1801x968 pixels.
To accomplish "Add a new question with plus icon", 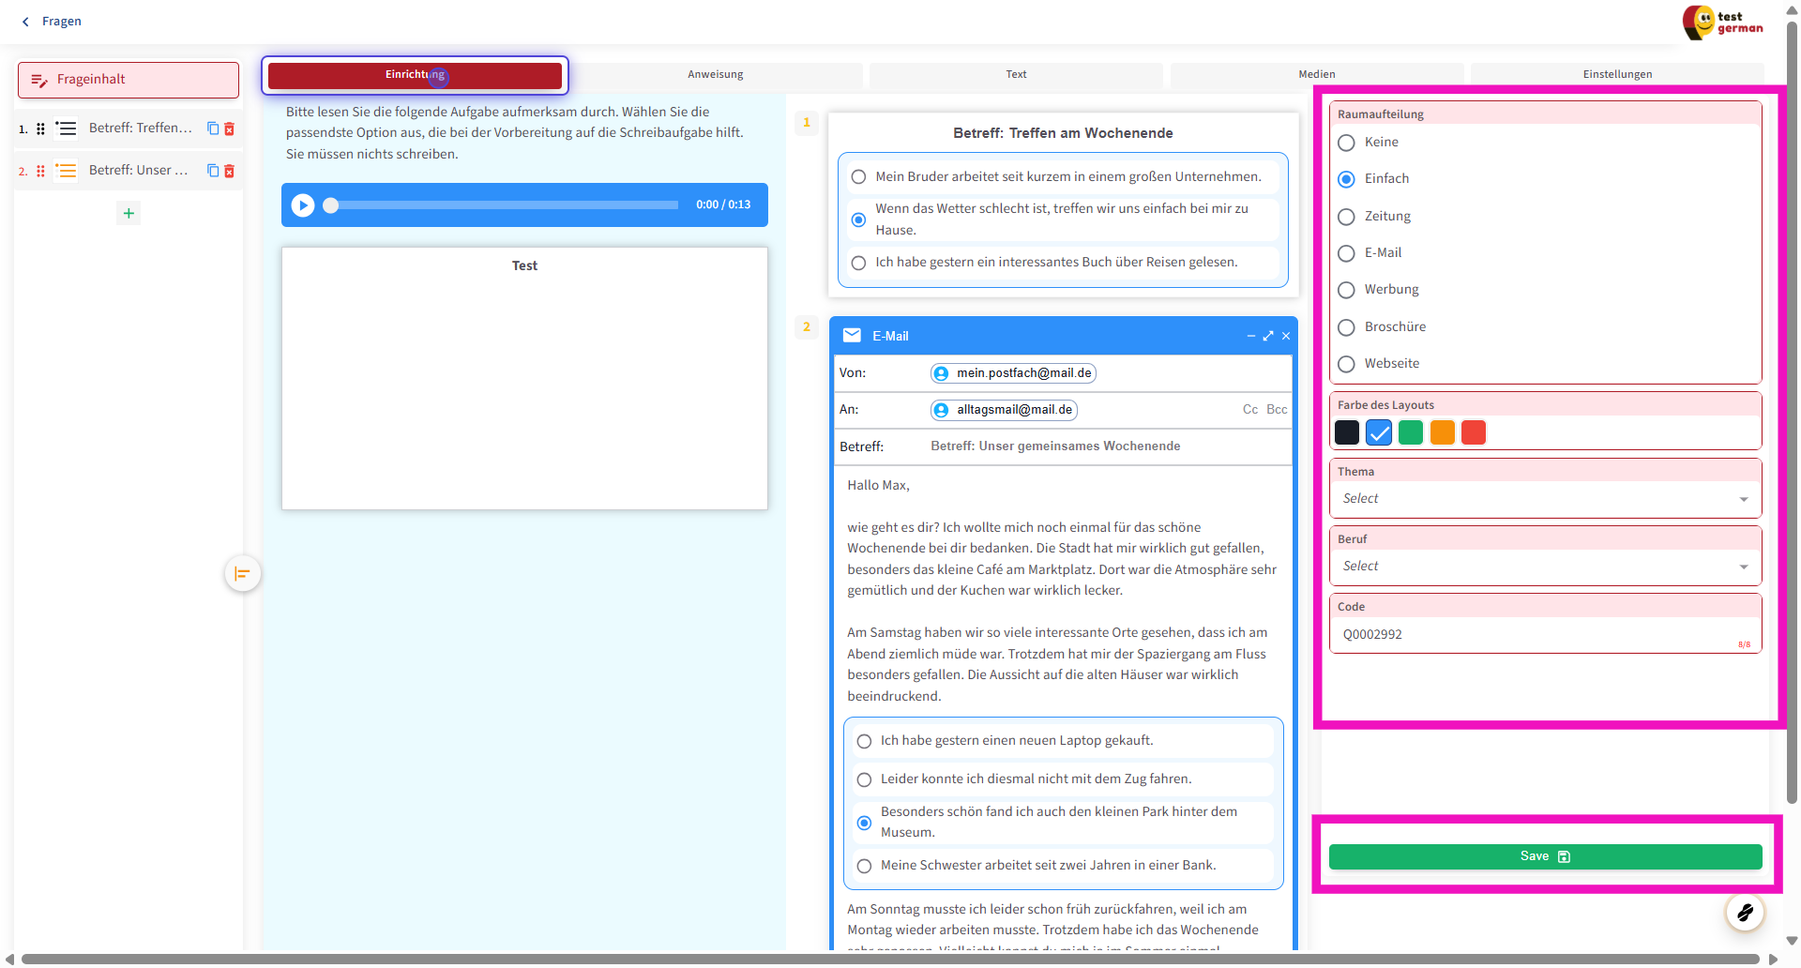I will point(129,213).
